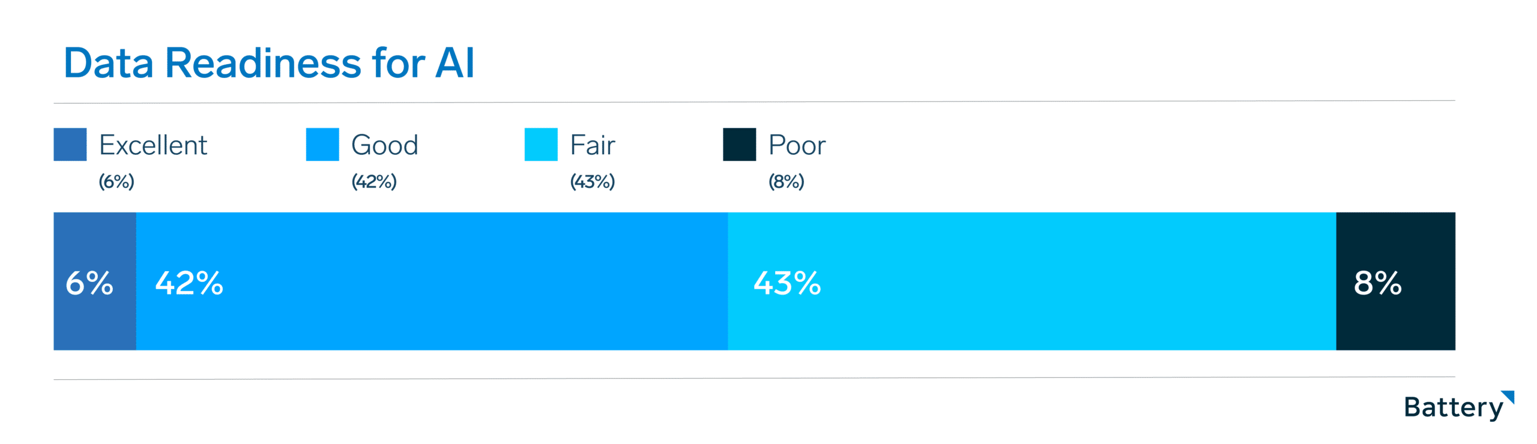Click the "Data Readiness for AI" title
Image resolution: width=1537 pixels, height=444 pixels.
pos(269,63)
